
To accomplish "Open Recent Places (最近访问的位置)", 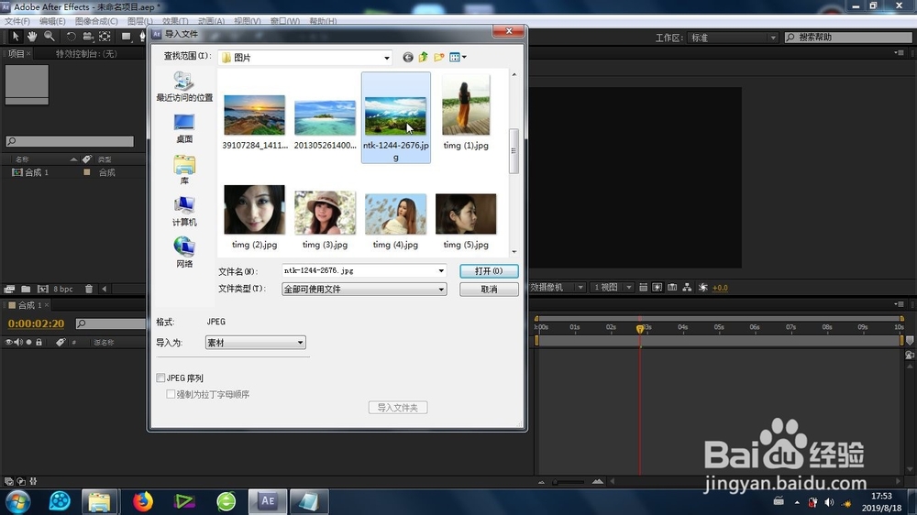I will 184,86.
